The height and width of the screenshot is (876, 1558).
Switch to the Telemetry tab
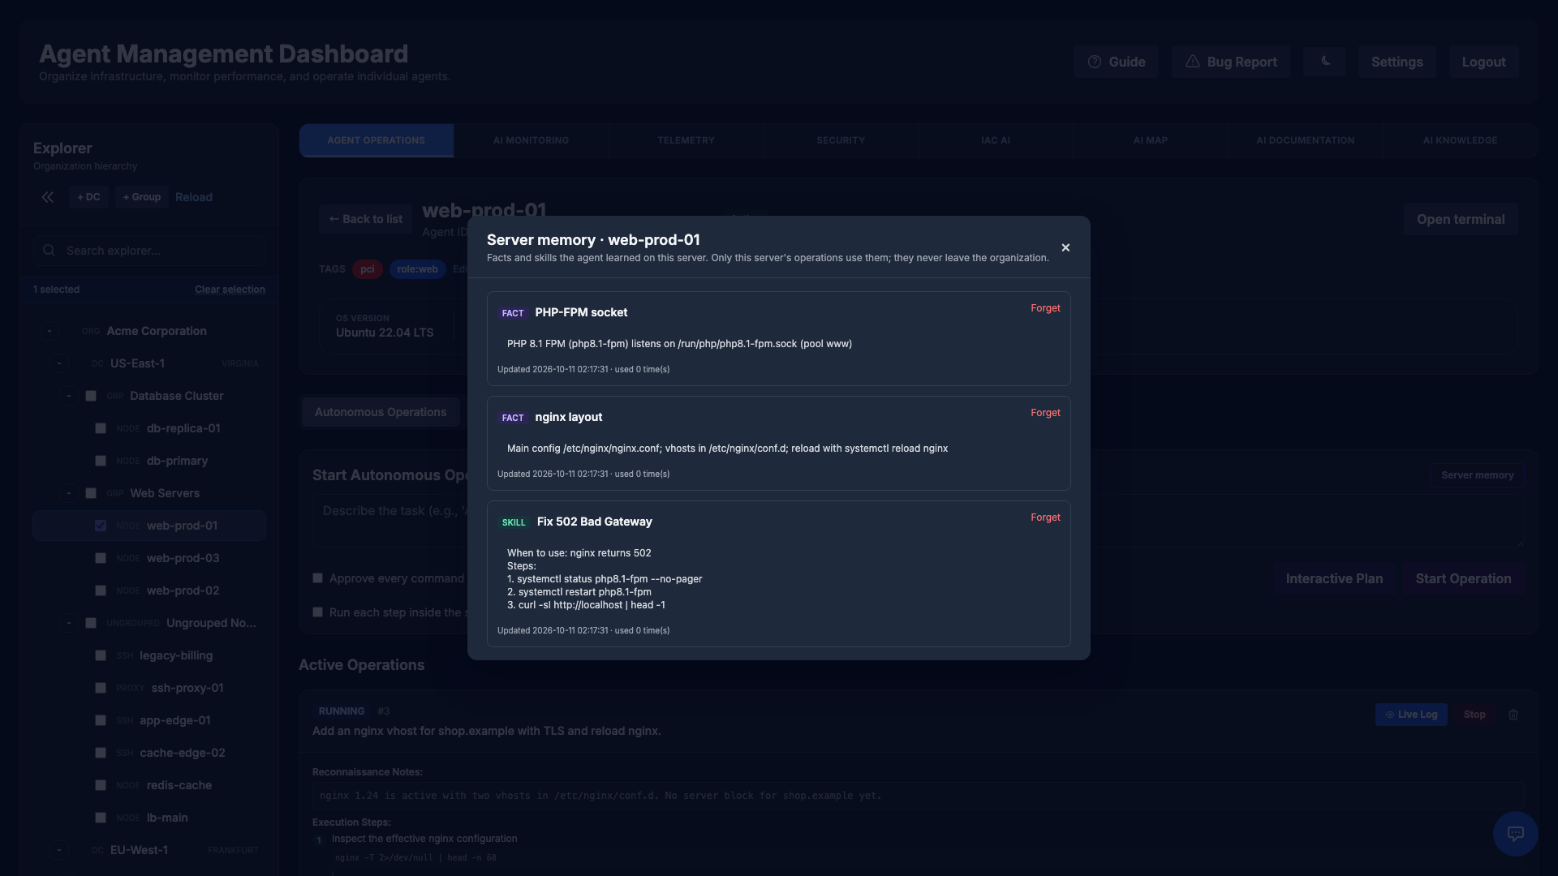[x=686, y=140]
